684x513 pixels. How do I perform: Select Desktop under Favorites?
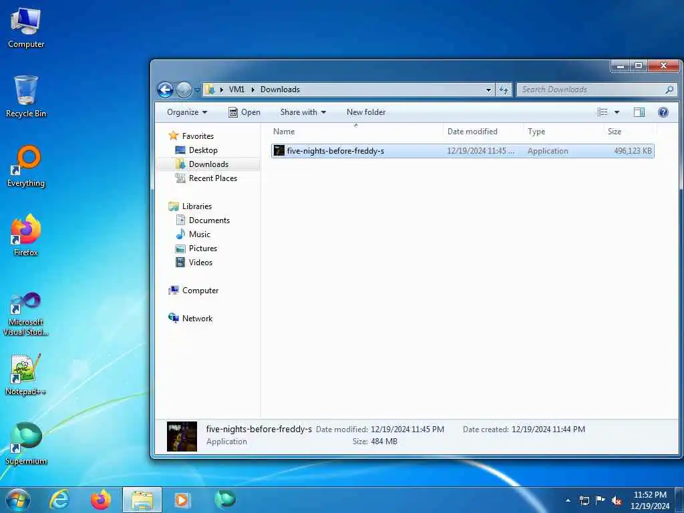203,150
